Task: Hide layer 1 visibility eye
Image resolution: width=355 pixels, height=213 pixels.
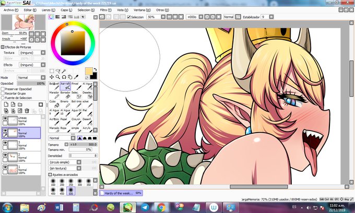Action: point(5,167)
